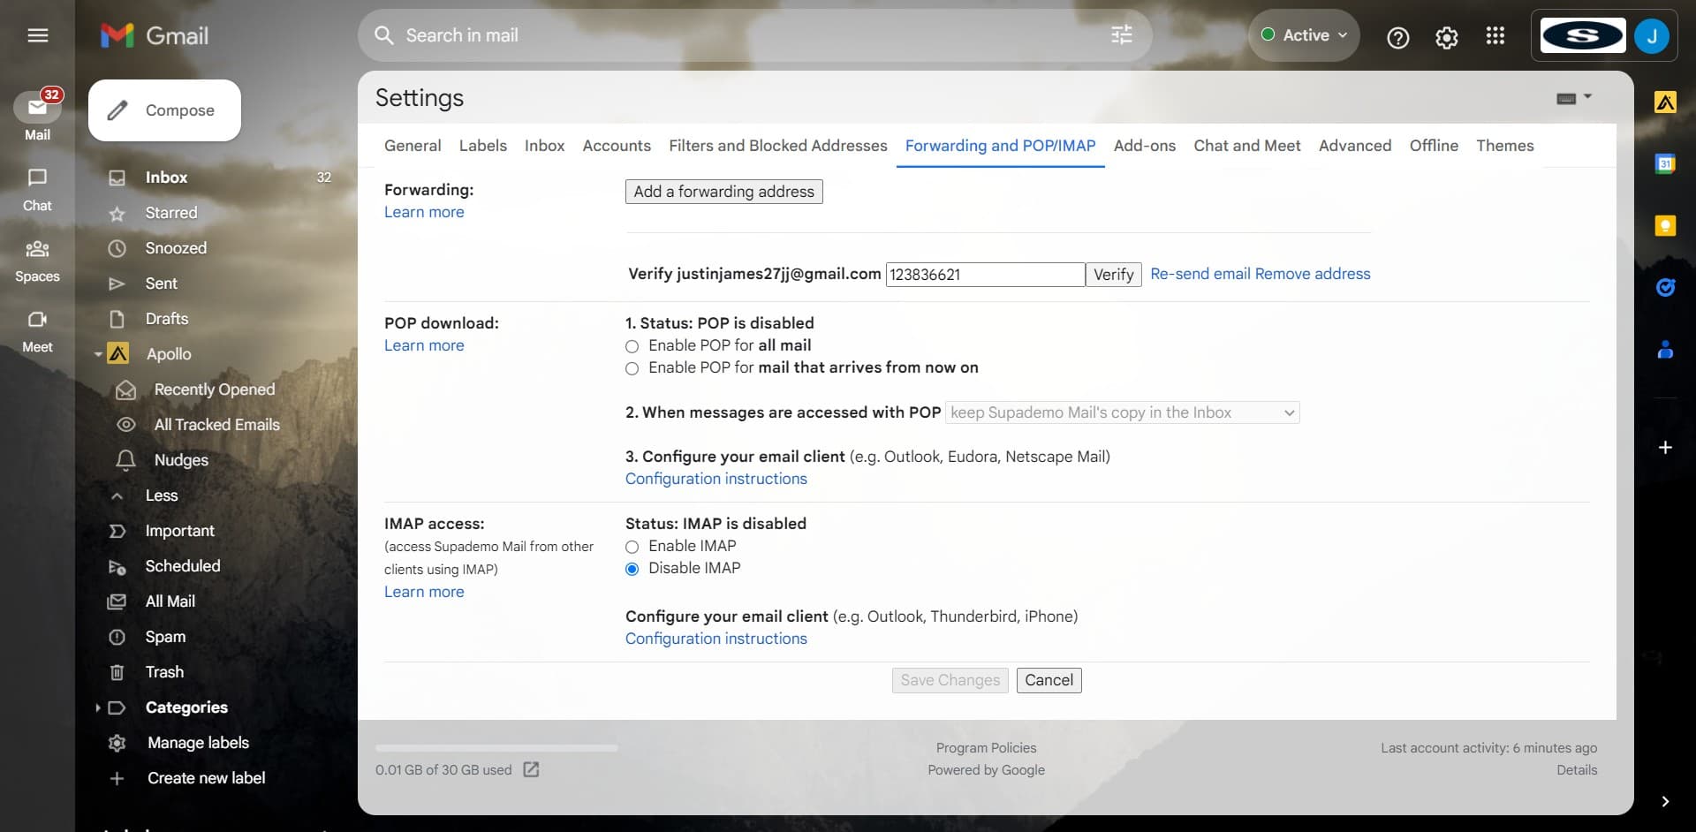Select the Enable IMAP option
The height and width of the screenshot is (832, 1696).
pyautogui.click(x=632, y=547)
